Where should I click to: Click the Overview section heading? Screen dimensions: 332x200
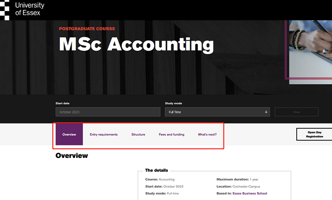[72, 155]
